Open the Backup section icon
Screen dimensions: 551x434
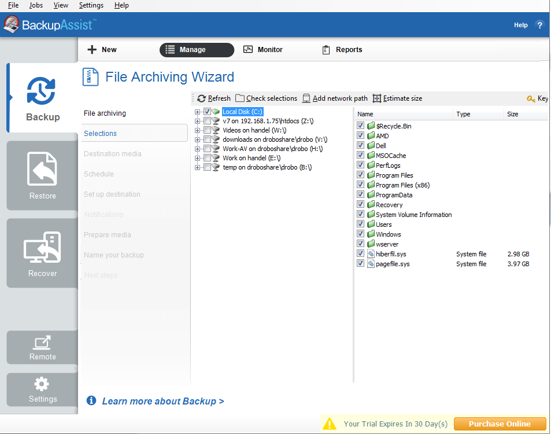click(x=41, y=91)
